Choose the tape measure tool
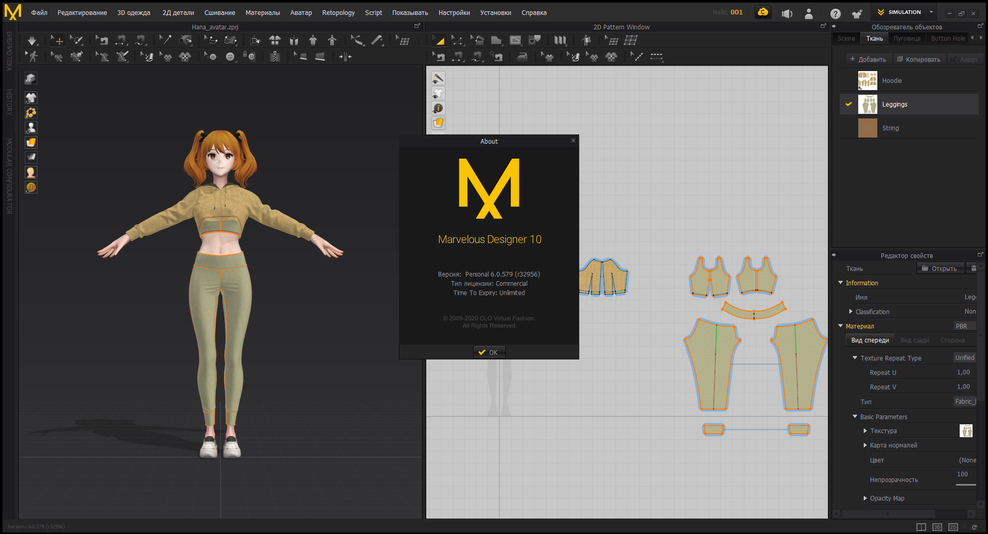This screenshot has height=534, width=988. pyautogui.click(x=378, y=40)
